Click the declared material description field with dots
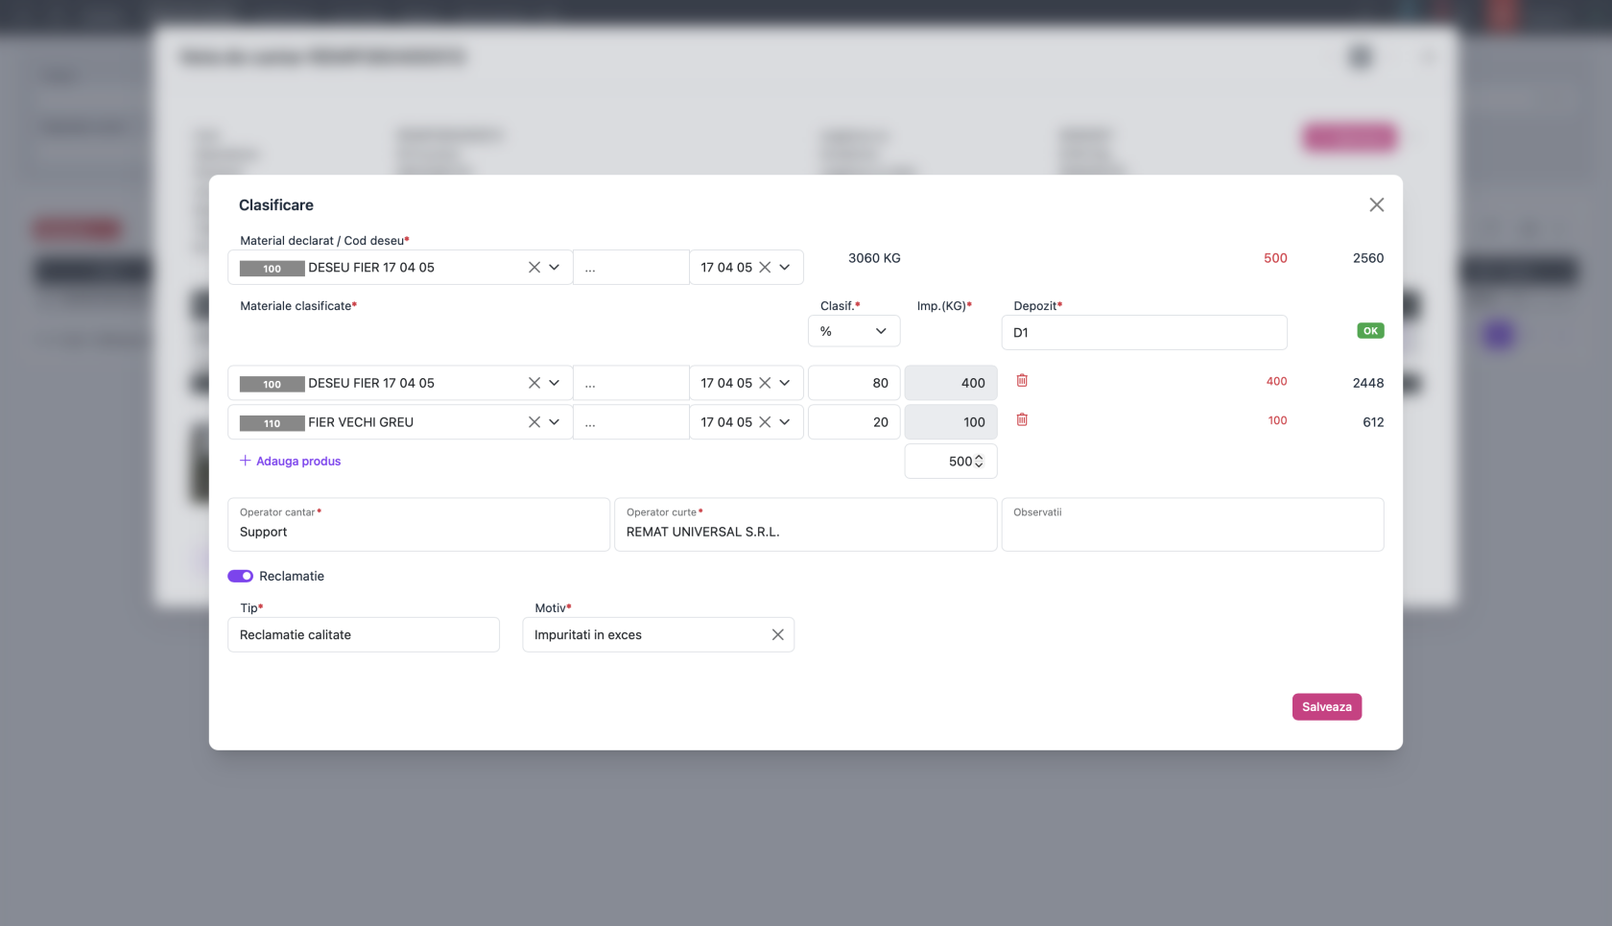 [631, 268]
